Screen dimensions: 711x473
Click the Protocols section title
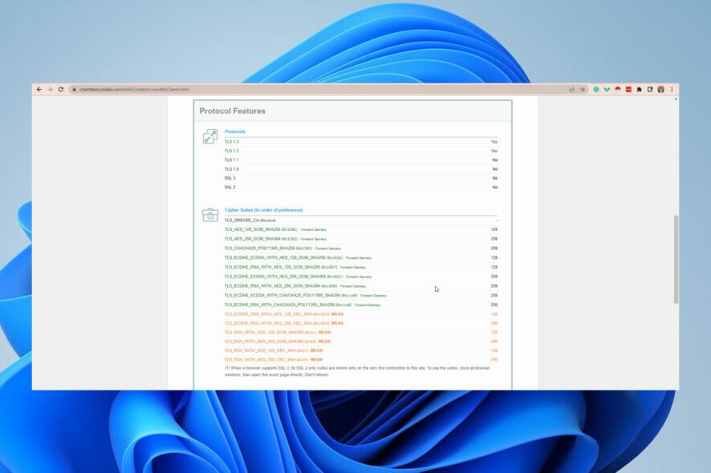point(234,131)
